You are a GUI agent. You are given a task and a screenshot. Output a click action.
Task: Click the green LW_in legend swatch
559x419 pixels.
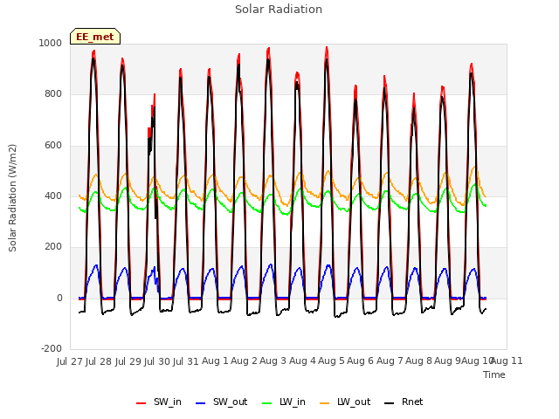click(267, 403)
